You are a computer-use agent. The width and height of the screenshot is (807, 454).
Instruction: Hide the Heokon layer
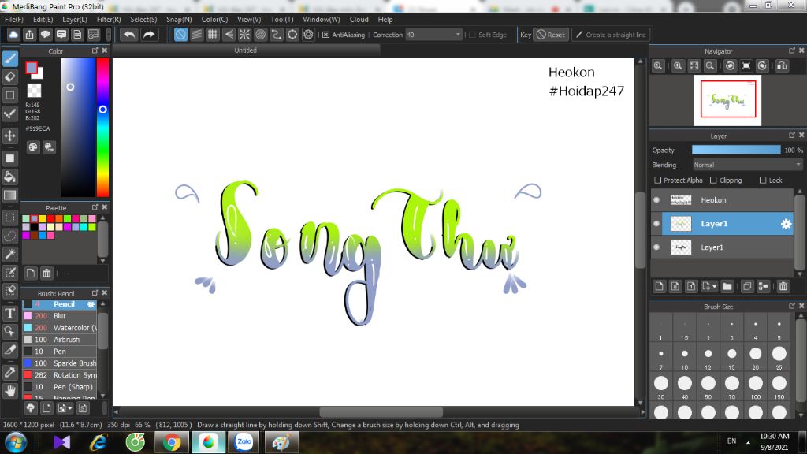656,200
